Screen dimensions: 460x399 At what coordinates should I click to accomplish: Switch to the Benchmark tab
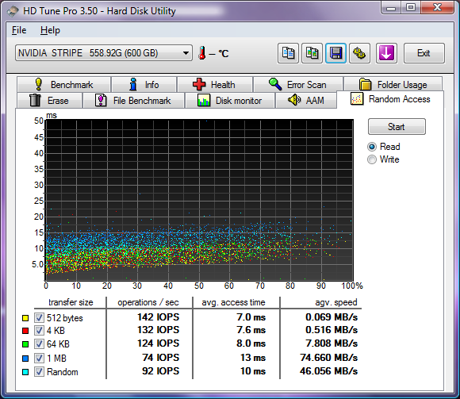64,85
